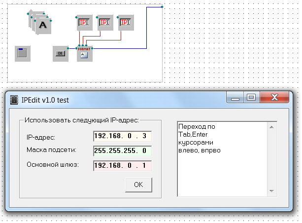The width and height of the screenshot is (302, 223).
Task: Select the middle IP edit component
Action: [105, 22]
